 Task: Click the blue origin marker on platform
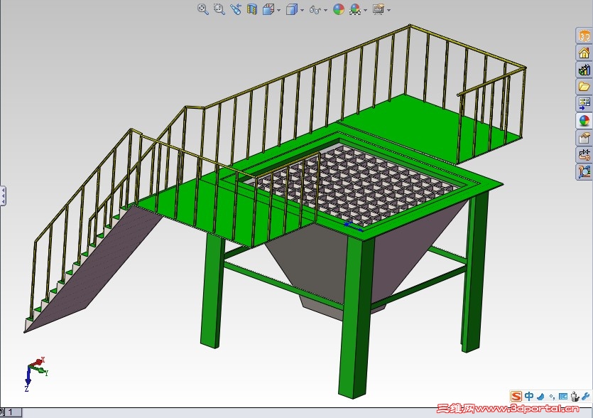pos(353,226)
